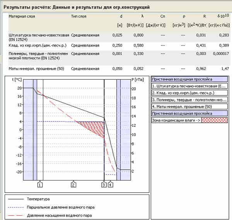Click the 'd' thickness column header
The image size is (232, 220).
coord(121,16)
